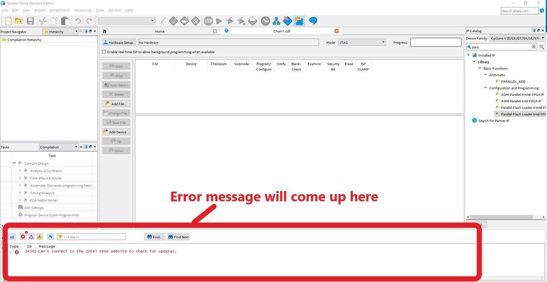Image resolution: width=547 pixels, height=282 pixels.
Task: Clear the IP Catalog search text
Action: pos(533,47)
